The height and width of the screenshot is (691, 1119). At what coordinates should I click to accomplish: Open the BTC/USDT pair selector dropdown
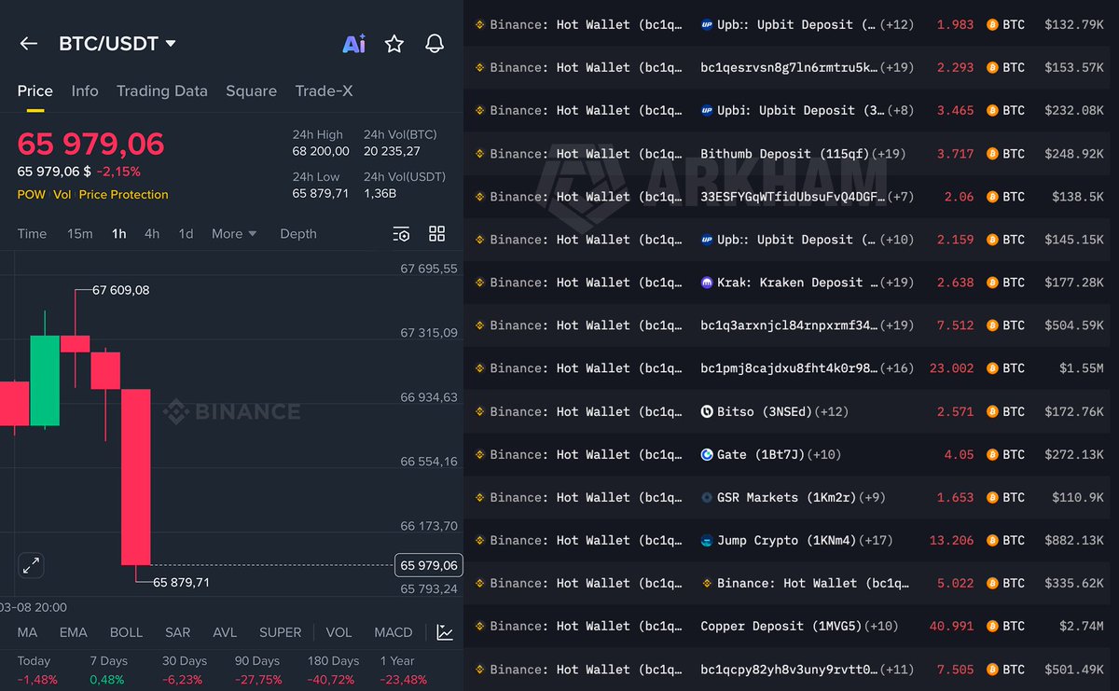point(117,44)
